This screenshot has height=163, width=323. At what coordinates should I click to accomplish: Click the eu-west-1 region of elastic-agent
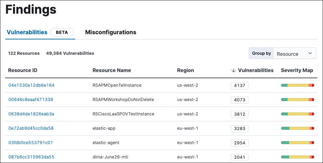[x=188, y=142]
